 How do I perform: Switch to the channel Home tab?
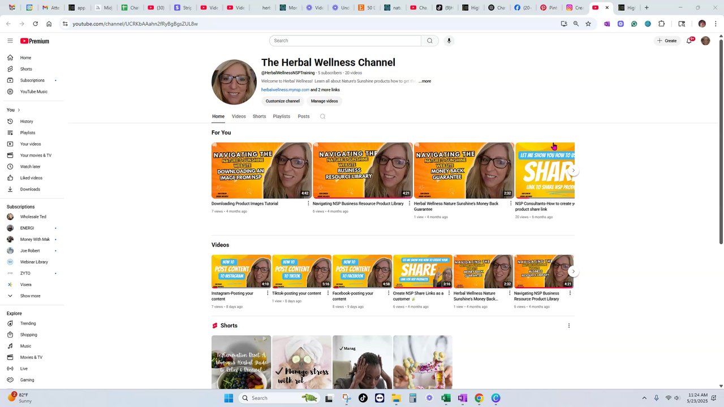coord(218,116)
